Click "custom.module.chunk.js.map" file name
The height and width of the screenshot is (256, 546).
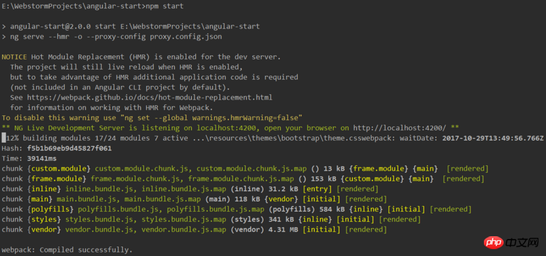click(x=251, y=169)
